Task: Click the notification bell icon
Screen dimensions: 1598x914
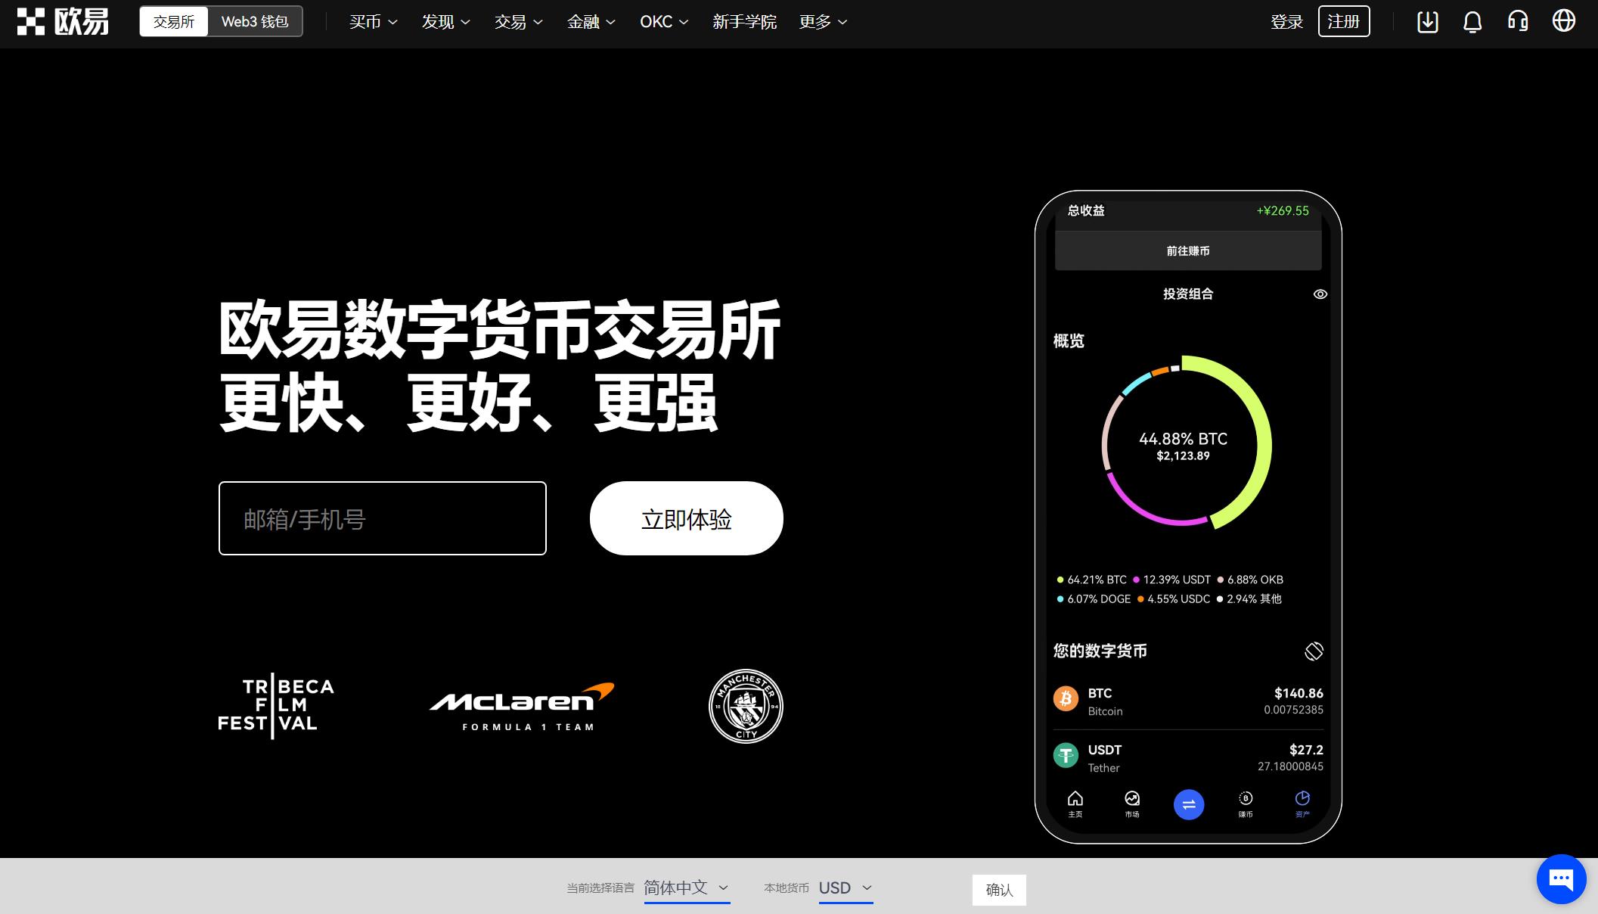Action: click(1471, 22)
